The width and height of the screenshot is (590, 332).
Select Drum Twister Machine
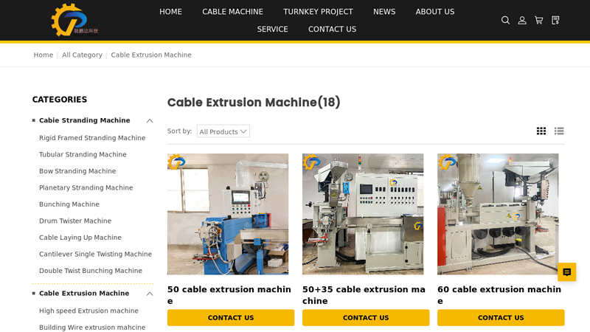tap(75, 221)
